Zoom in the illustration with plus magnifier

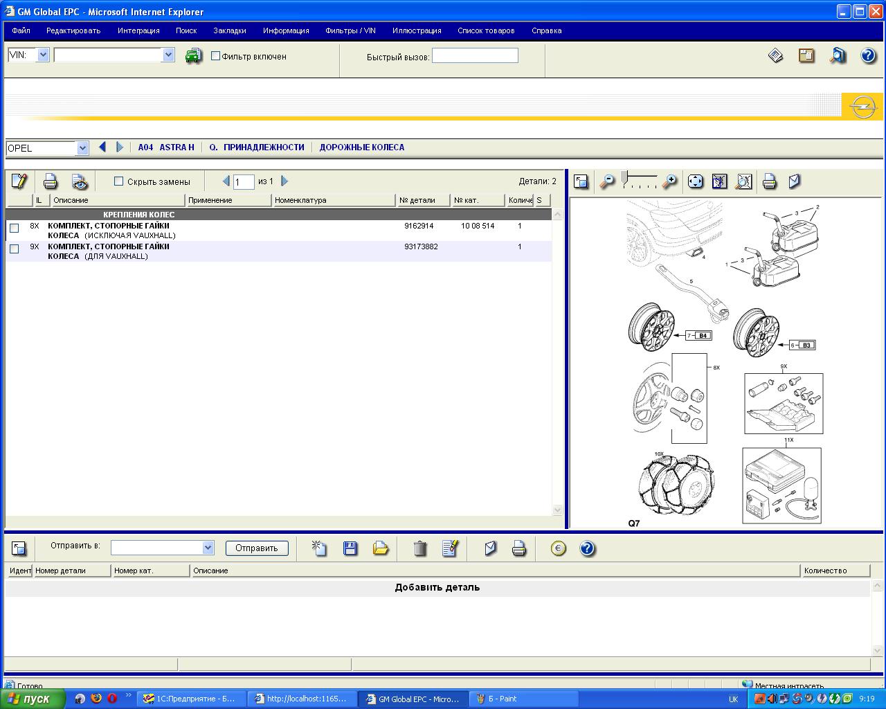click(x=669, y=181)
